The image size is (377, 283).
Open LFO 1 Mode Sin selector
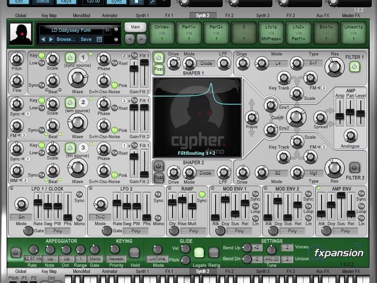point(21,217)
